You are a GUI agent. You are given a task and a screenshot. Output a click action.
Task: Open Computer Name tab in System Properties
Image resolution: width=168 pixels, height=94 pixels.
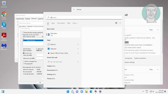[20, 19]
